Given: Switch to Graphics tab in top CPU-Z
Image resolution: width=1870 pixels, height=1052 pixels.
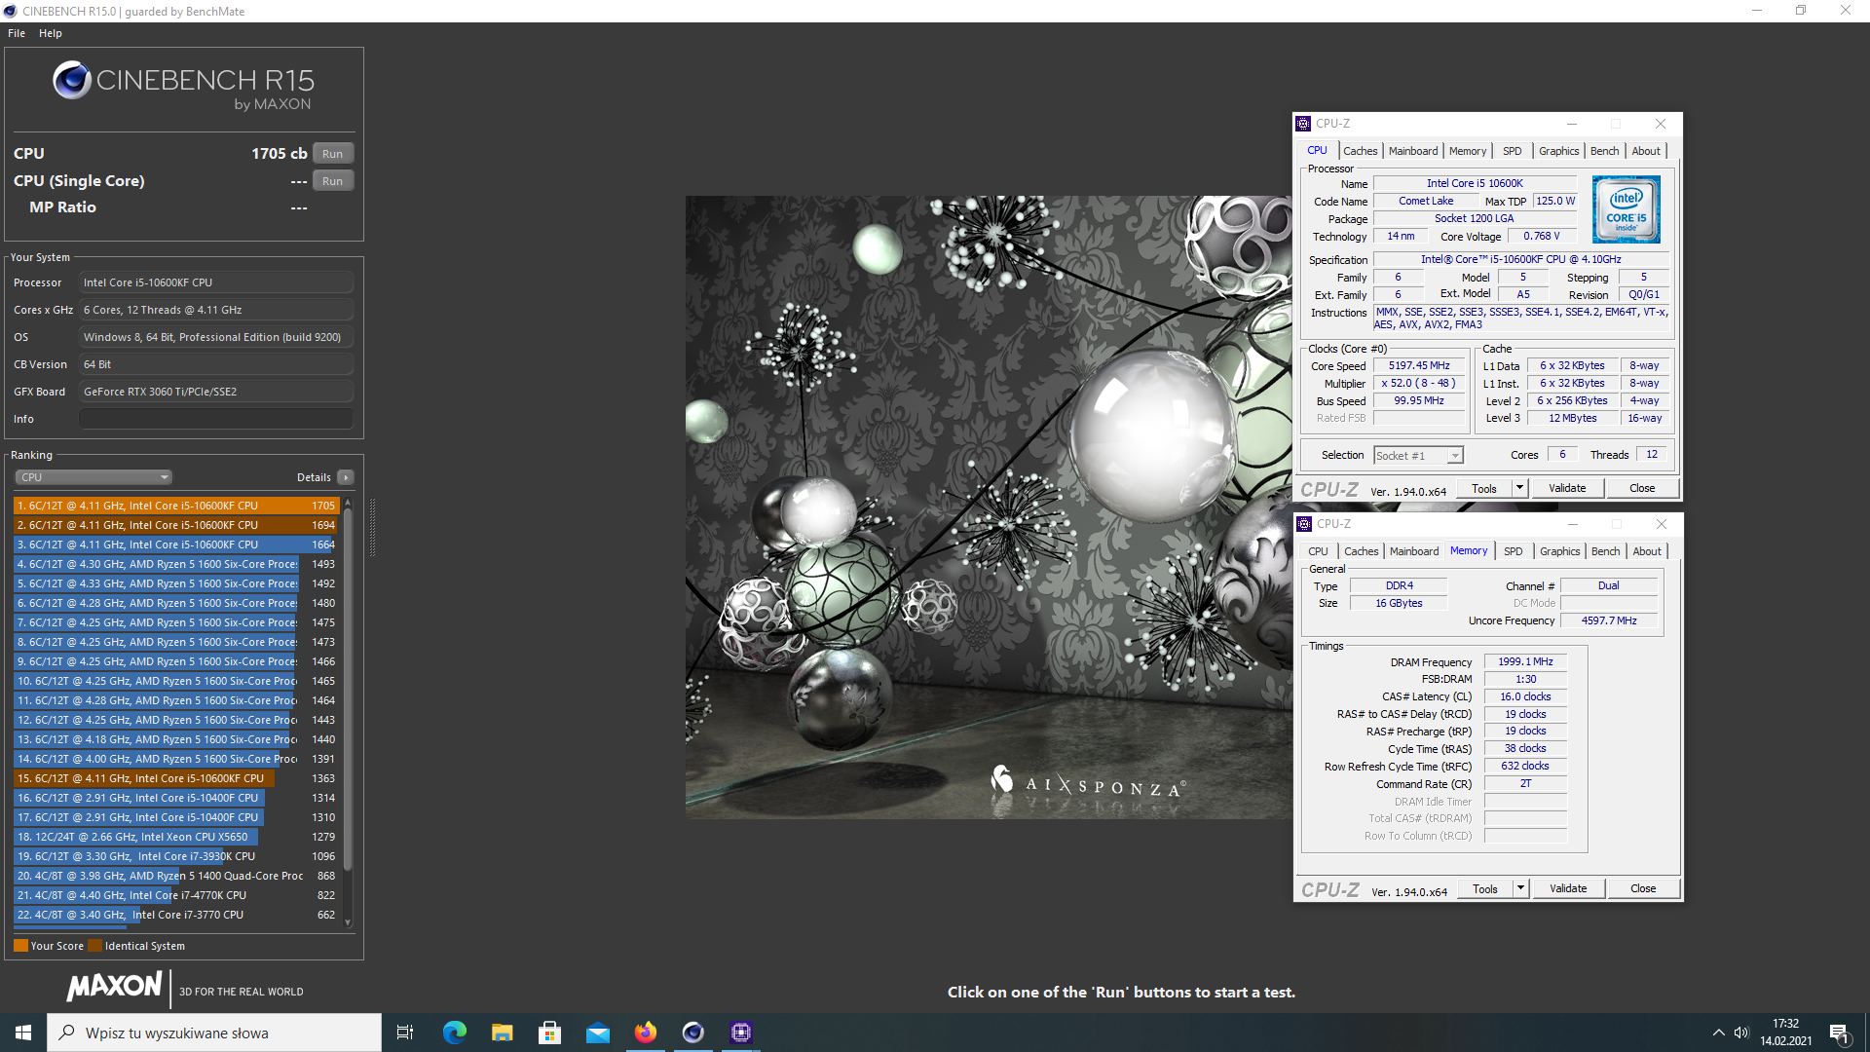Looking at the screenshot, I should click(1558, 151).
